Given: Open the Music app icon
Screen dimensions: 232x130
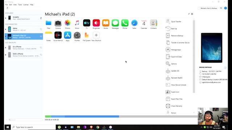Looking at the screenshot, I should click(77, 23).
